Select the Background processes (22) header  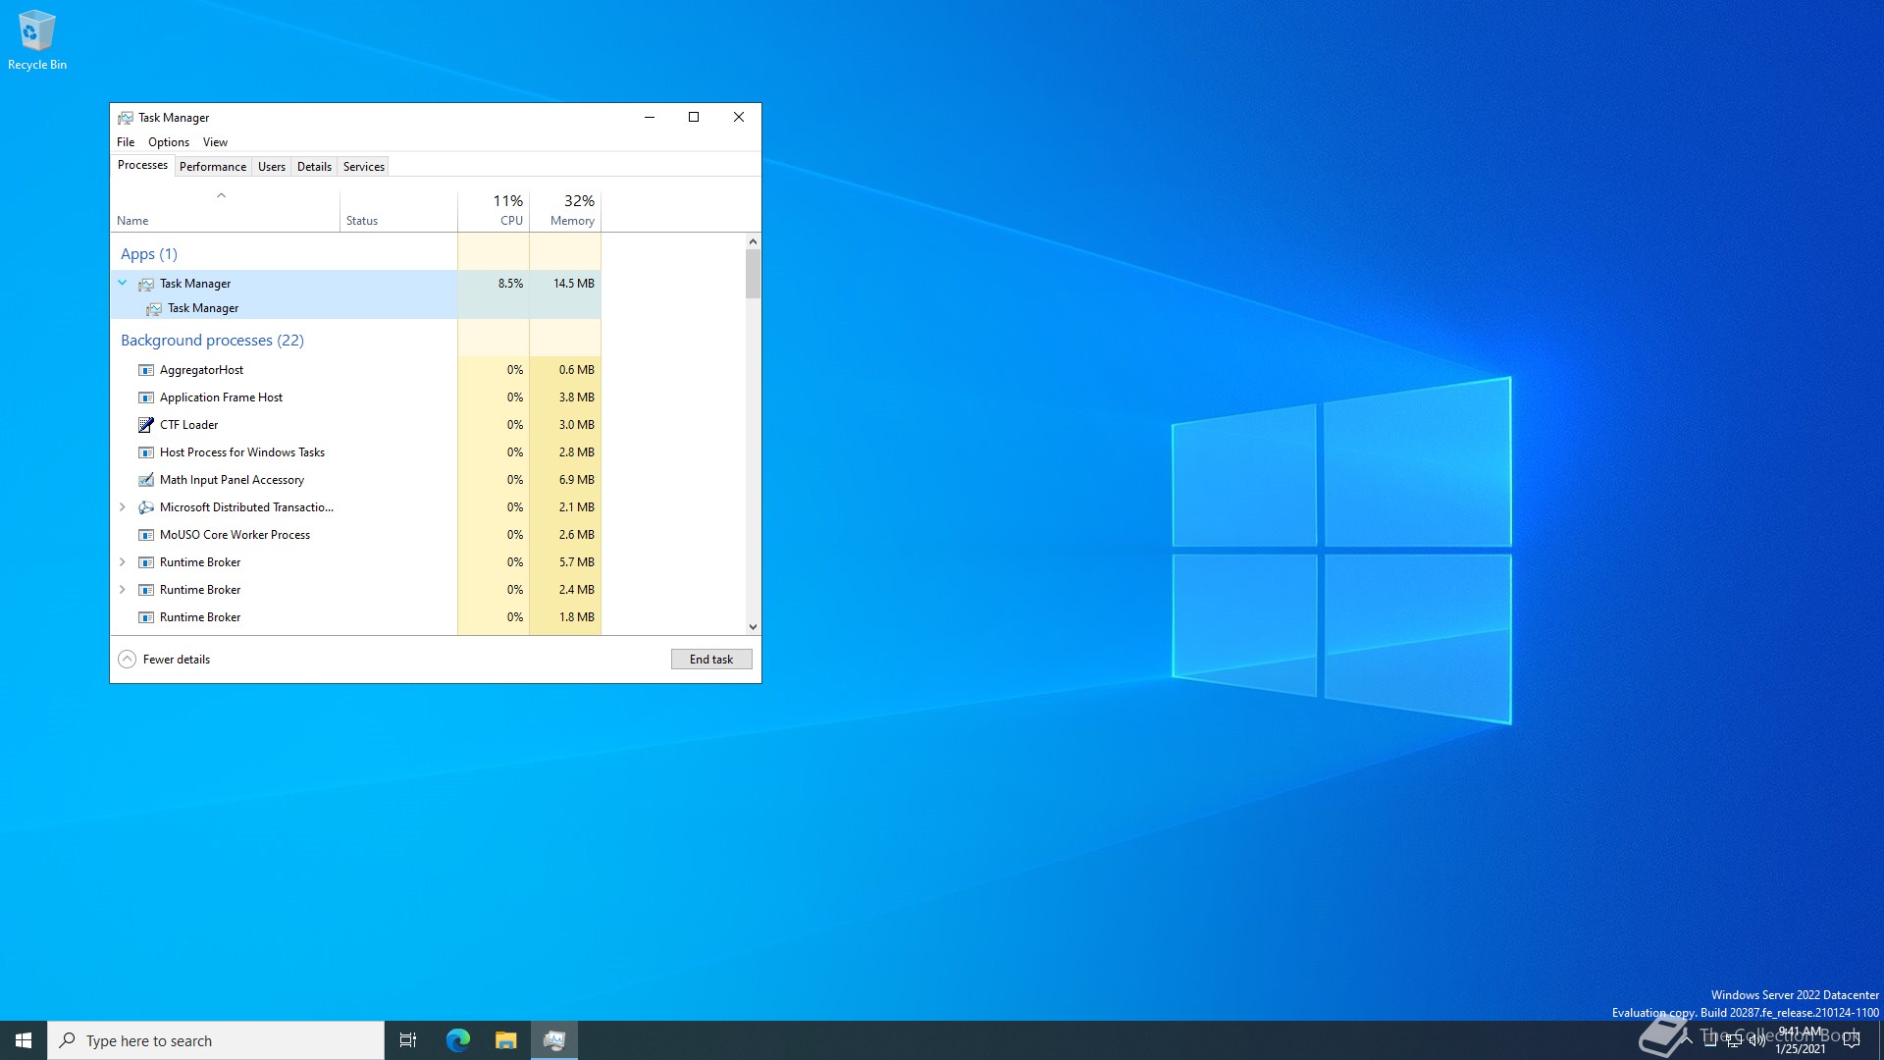coord(212,341)
